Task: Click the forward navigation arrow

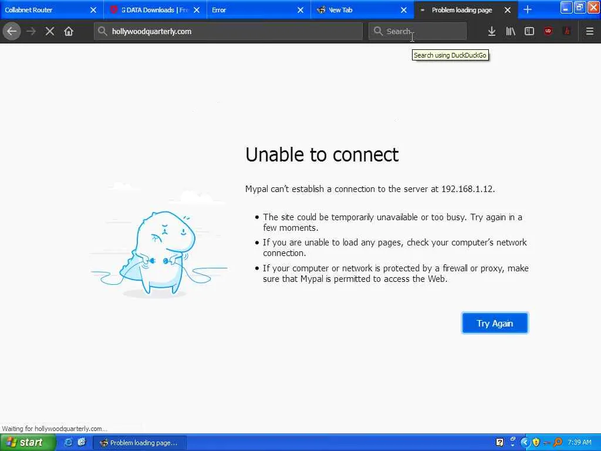Action: pos(31,32)
